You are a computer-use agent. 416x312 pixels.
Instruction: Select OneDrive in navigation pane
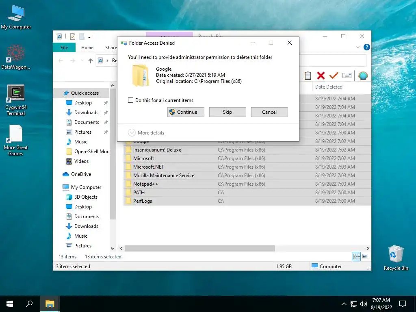(81, 174)
